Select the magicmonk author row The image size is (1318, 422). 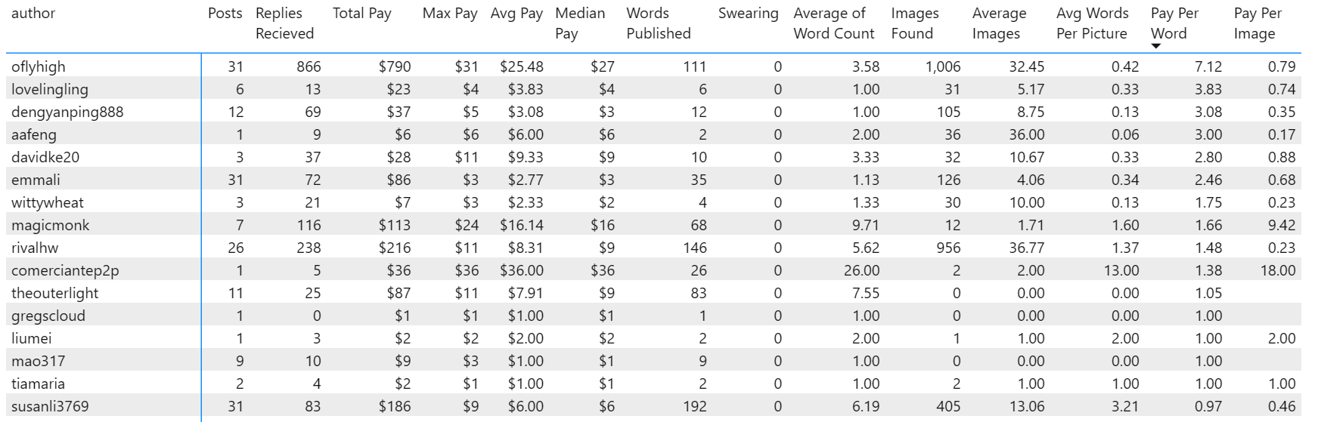653,225
